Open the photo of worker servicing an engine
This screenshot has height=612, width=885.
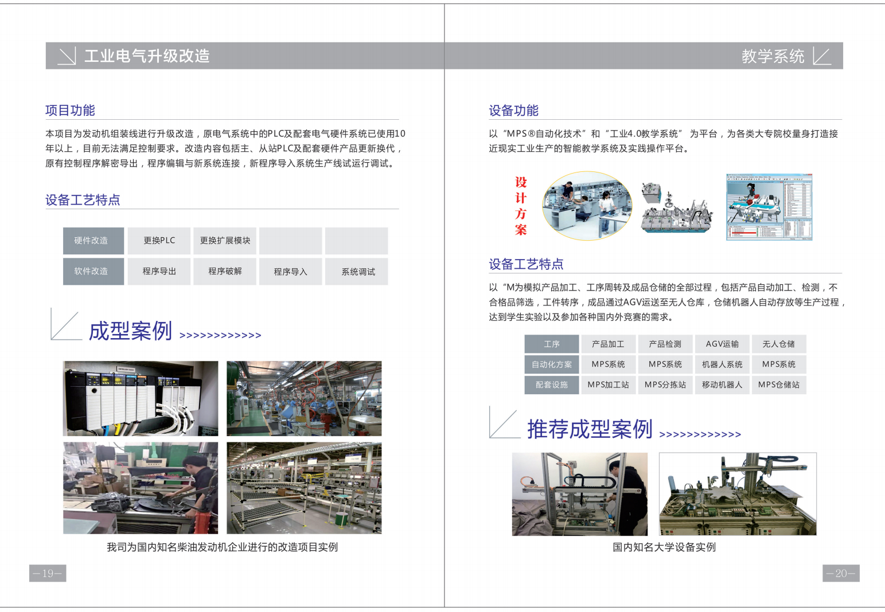pyautogui.click(x=141, y=488)
